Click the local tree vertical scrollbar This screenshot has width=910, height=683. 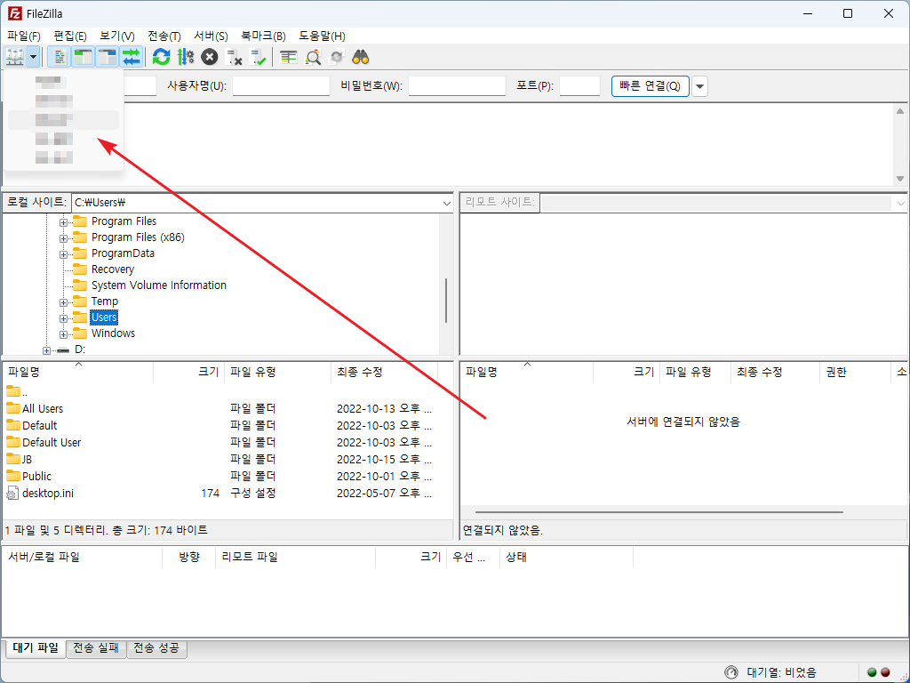tap(446, 301)
